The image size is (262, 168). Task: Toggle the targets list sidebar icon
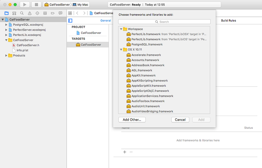point(70,20)
